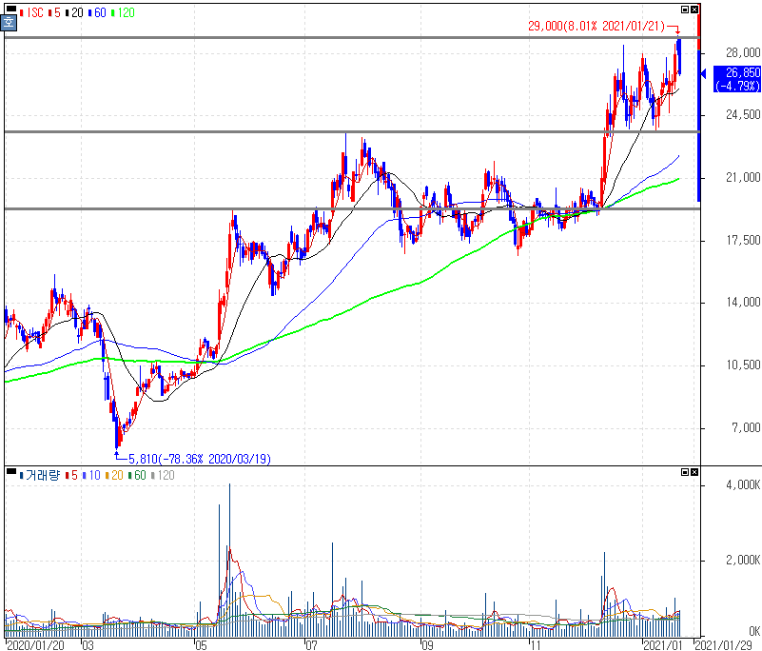Select the green 60-day volume average legend

pos(137,475)
